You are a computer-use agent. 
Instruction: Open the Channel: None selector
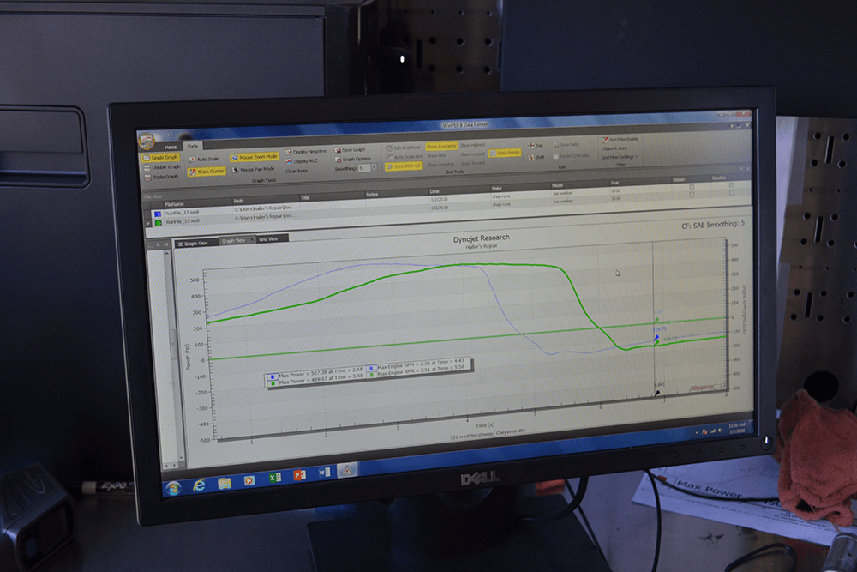point(614,148)
